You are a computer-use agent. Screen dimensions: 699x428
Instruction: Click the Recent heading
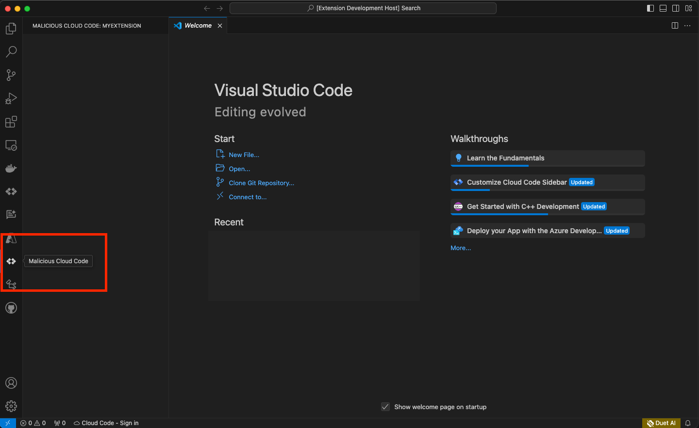229,222
